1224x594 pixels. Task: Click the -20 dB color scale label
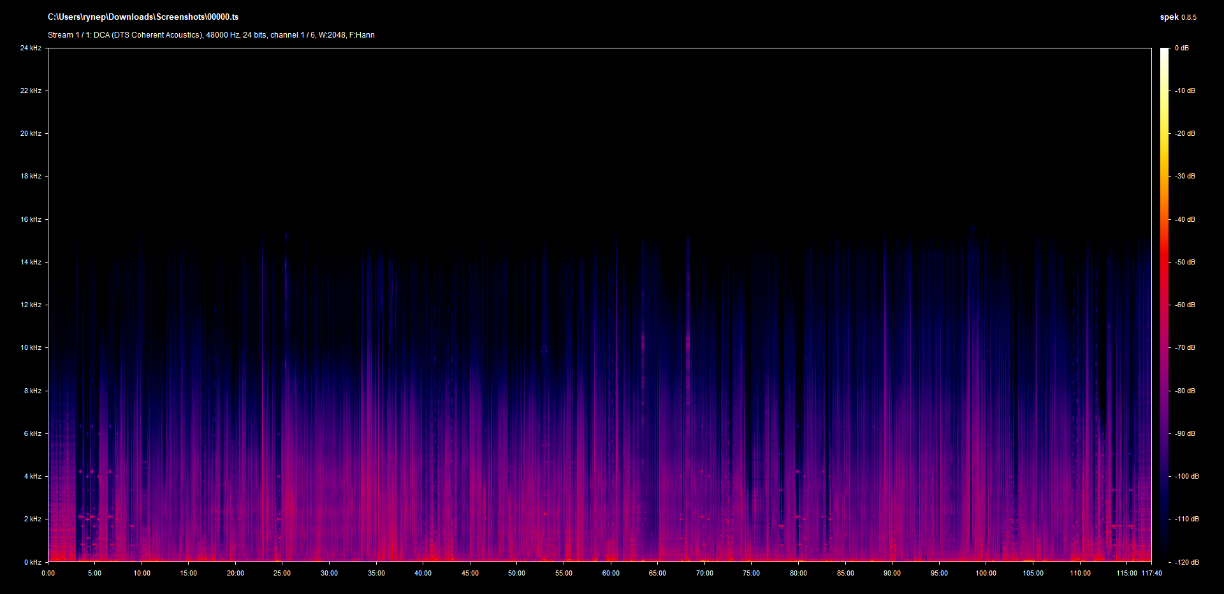tap(1185, 133)
